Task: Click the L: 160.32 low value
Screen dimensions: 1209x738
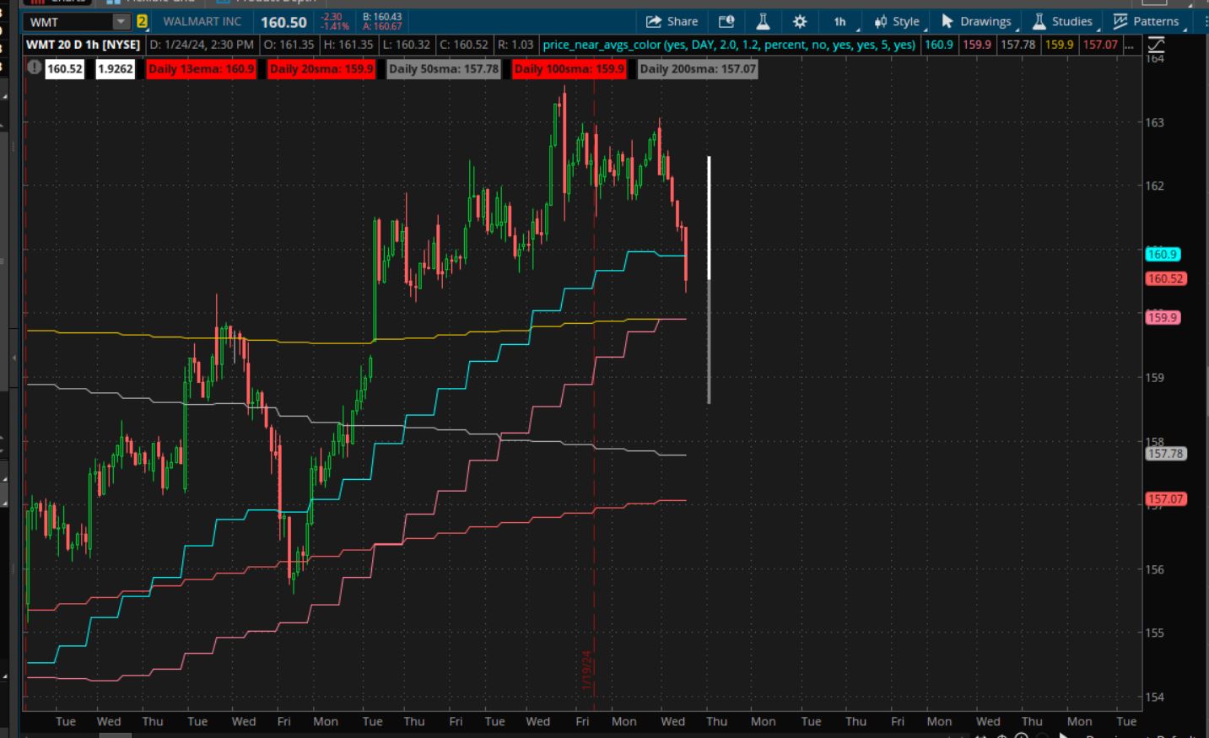Action: (x=407, y=44)
